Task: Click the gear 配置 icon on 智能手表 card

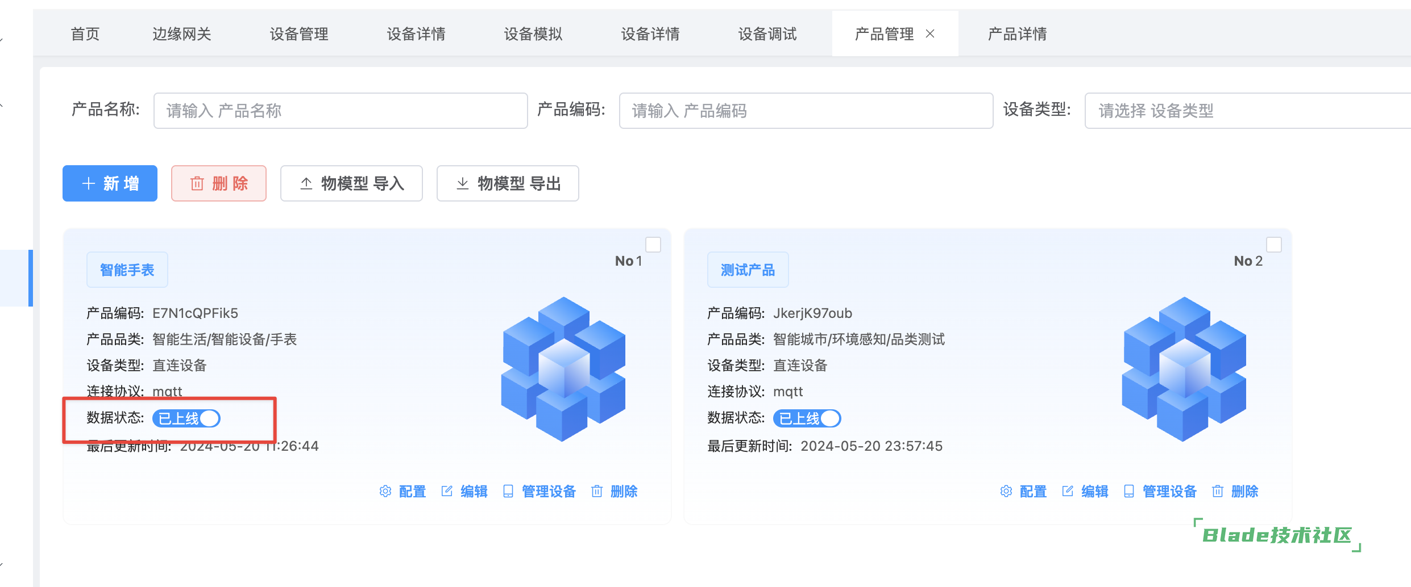Action: point(385,491)
